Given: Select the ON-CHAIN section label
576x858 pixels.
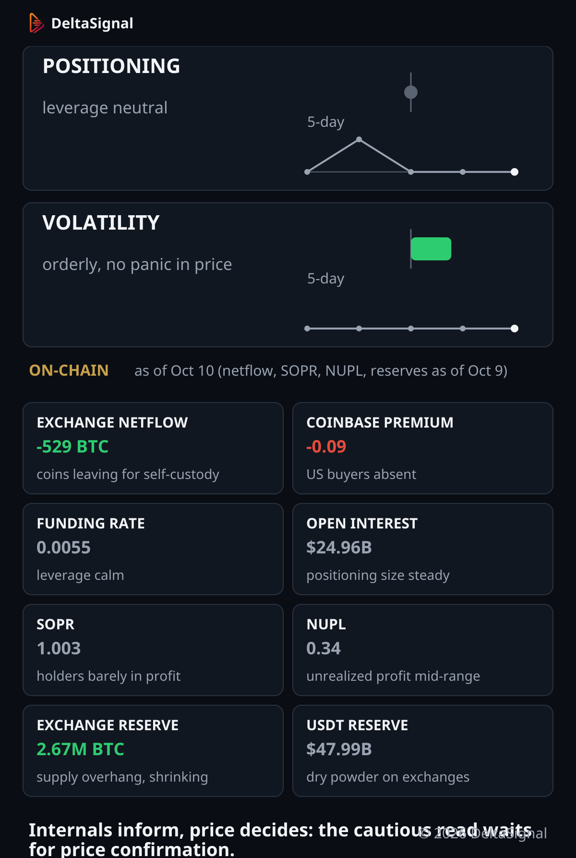Looking at the screenshot, I should (x=69, y=370).
